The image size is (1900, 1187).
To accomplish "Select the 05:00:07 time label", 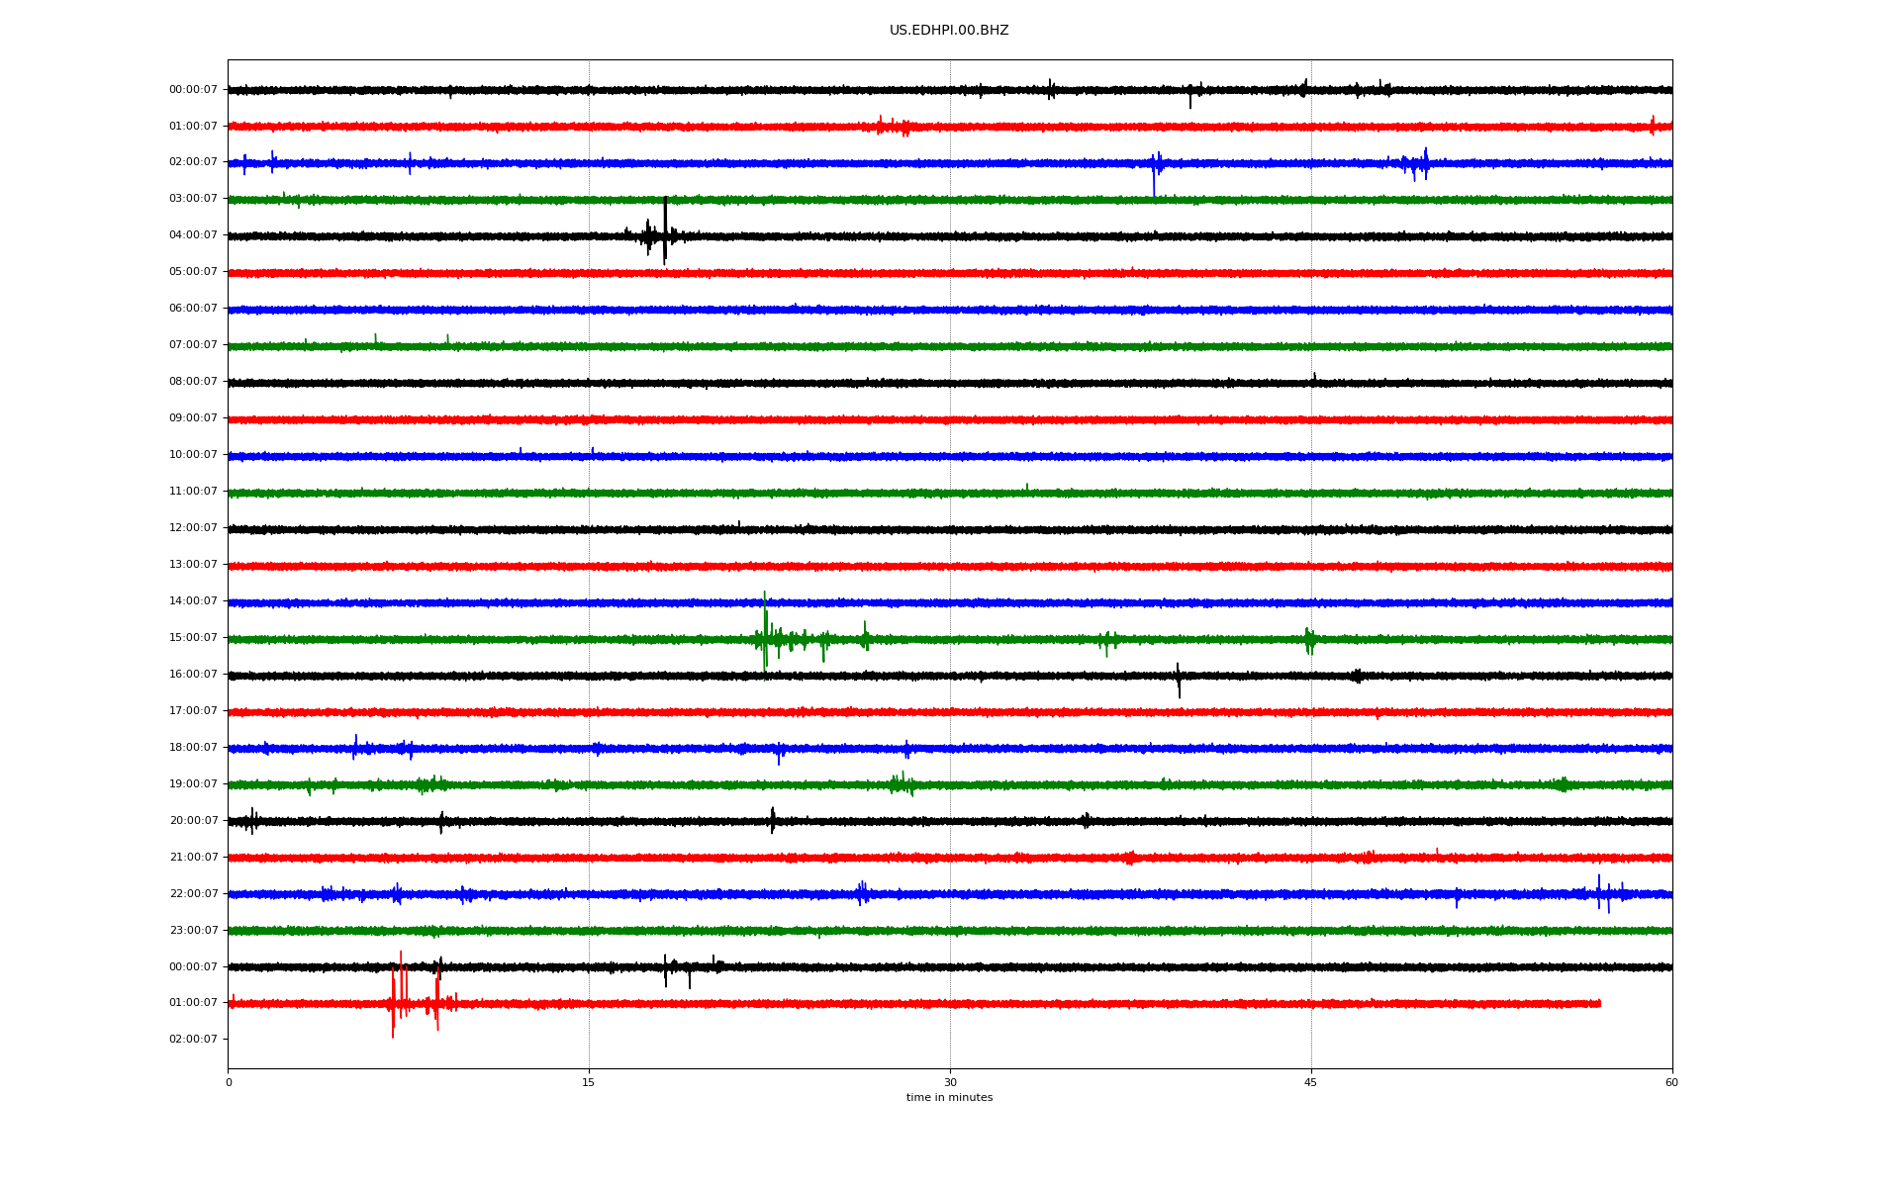I will (193, 272).
